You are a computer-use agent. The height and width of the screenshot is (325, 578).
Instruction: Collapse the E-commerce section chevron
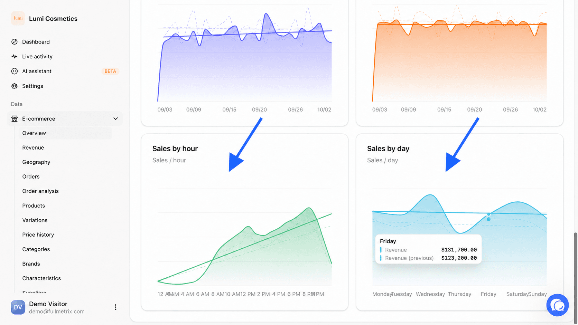[115, 118]
